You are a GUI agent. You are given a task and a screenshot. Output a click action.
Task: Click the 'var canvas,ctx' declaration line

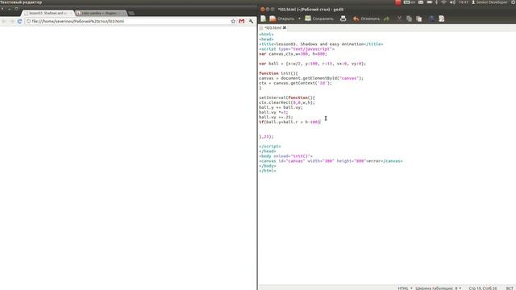point(293,54)
